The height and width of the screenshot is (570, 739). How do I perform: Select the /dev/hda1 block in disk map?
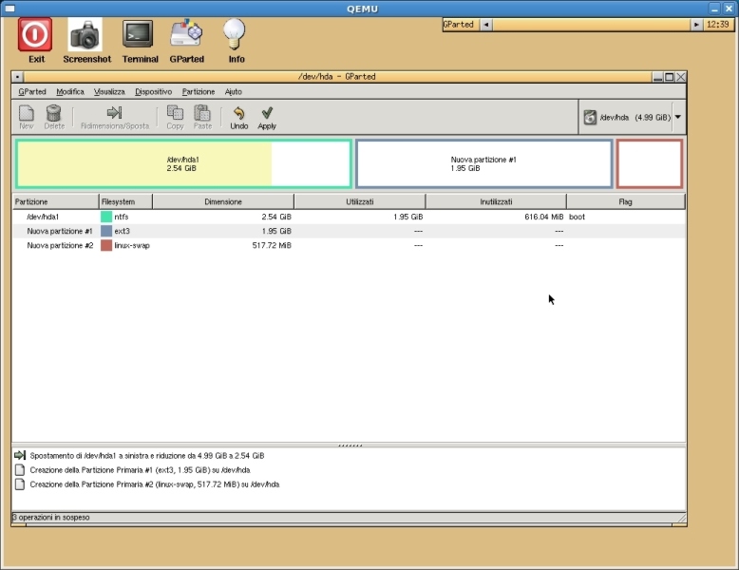tap(183, 163)
